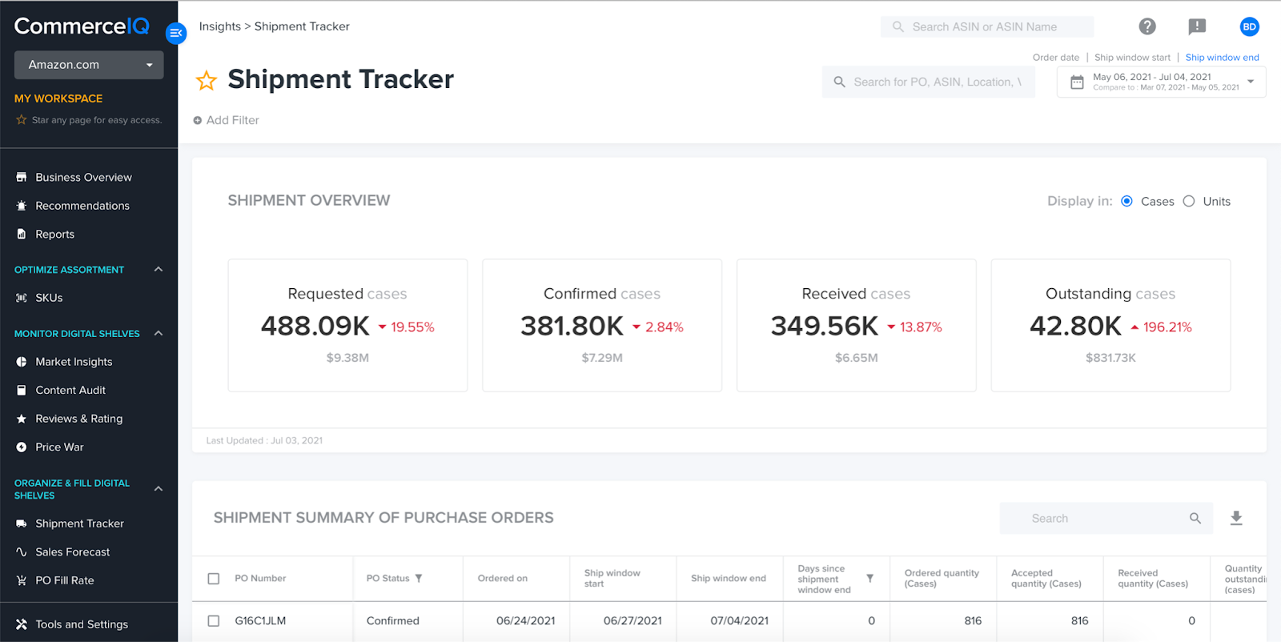Open the BD user profile avatar
The height and width of the screenshot is (642, 1281).
point(1249,26)
